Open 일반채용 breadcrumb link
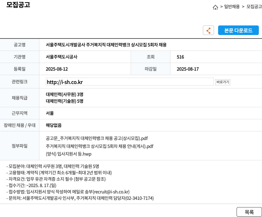Screen dimensions: 262x217 click(x=232, y=7)
